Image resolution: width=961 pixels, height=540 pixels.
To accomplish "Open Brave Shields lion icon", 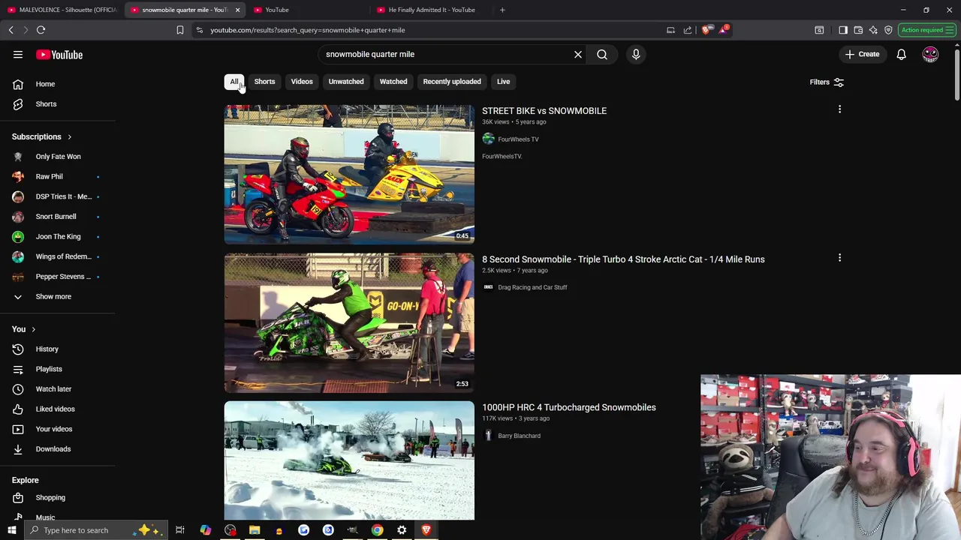I will (x=706, y=30).
